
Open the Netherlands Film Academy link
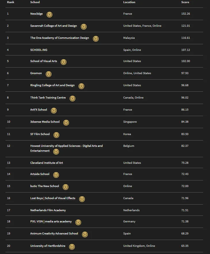tap(48, 210)
